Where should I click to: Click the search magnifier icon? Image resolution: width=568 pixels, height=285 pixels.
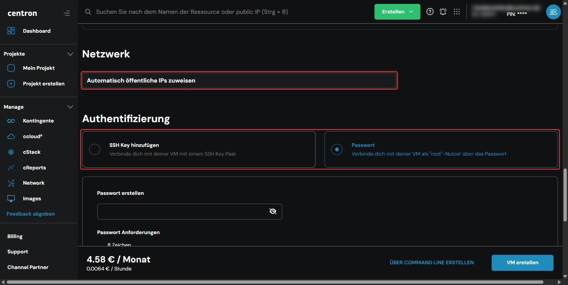pos(88,12)
